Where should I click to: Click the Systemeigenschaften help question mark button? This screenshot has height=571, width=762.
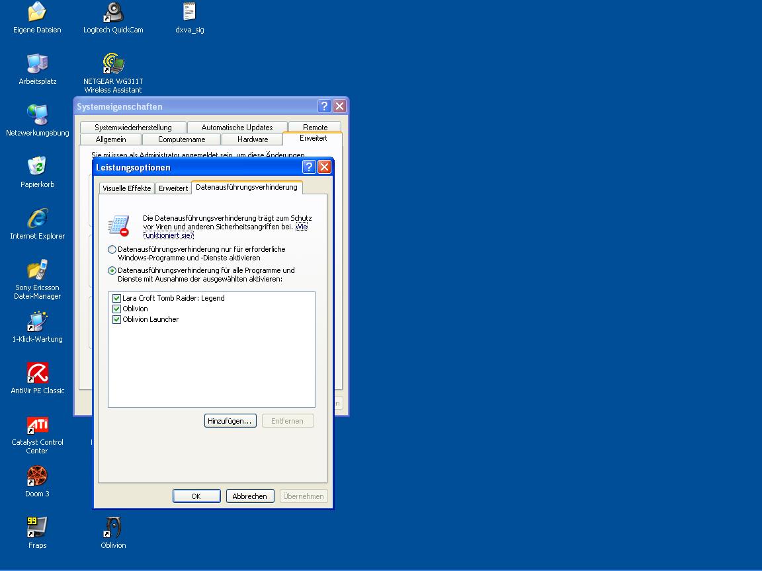pos(324,106)
